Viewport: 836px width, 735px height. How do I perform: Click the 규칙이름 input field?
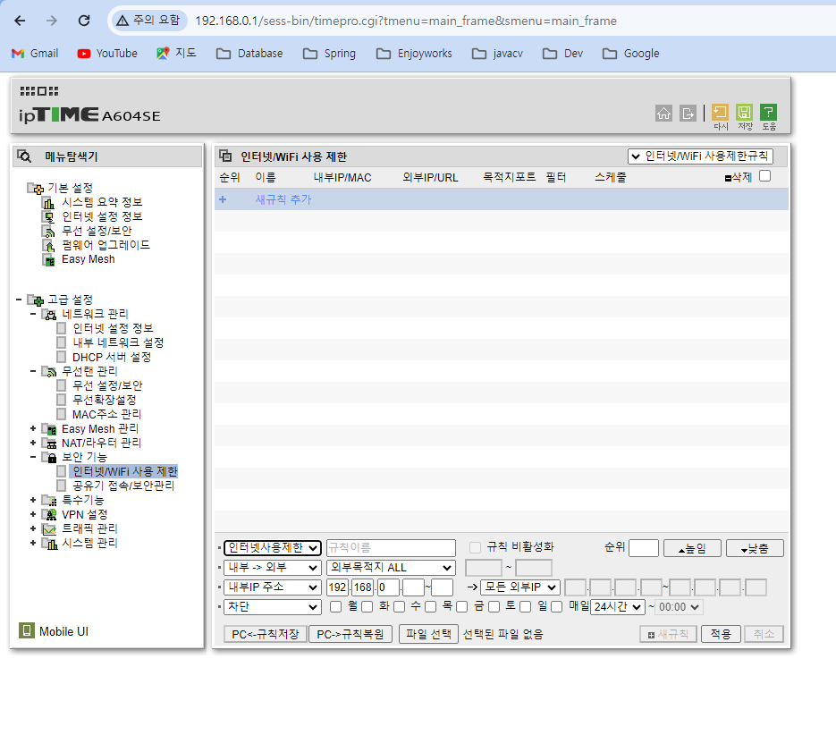point(391,548)
